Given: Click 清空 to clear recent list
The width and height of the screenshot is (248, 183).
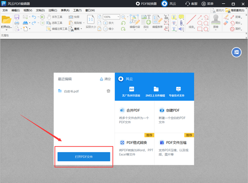Looking at the screenshot, I should click(x=105, y=79).
